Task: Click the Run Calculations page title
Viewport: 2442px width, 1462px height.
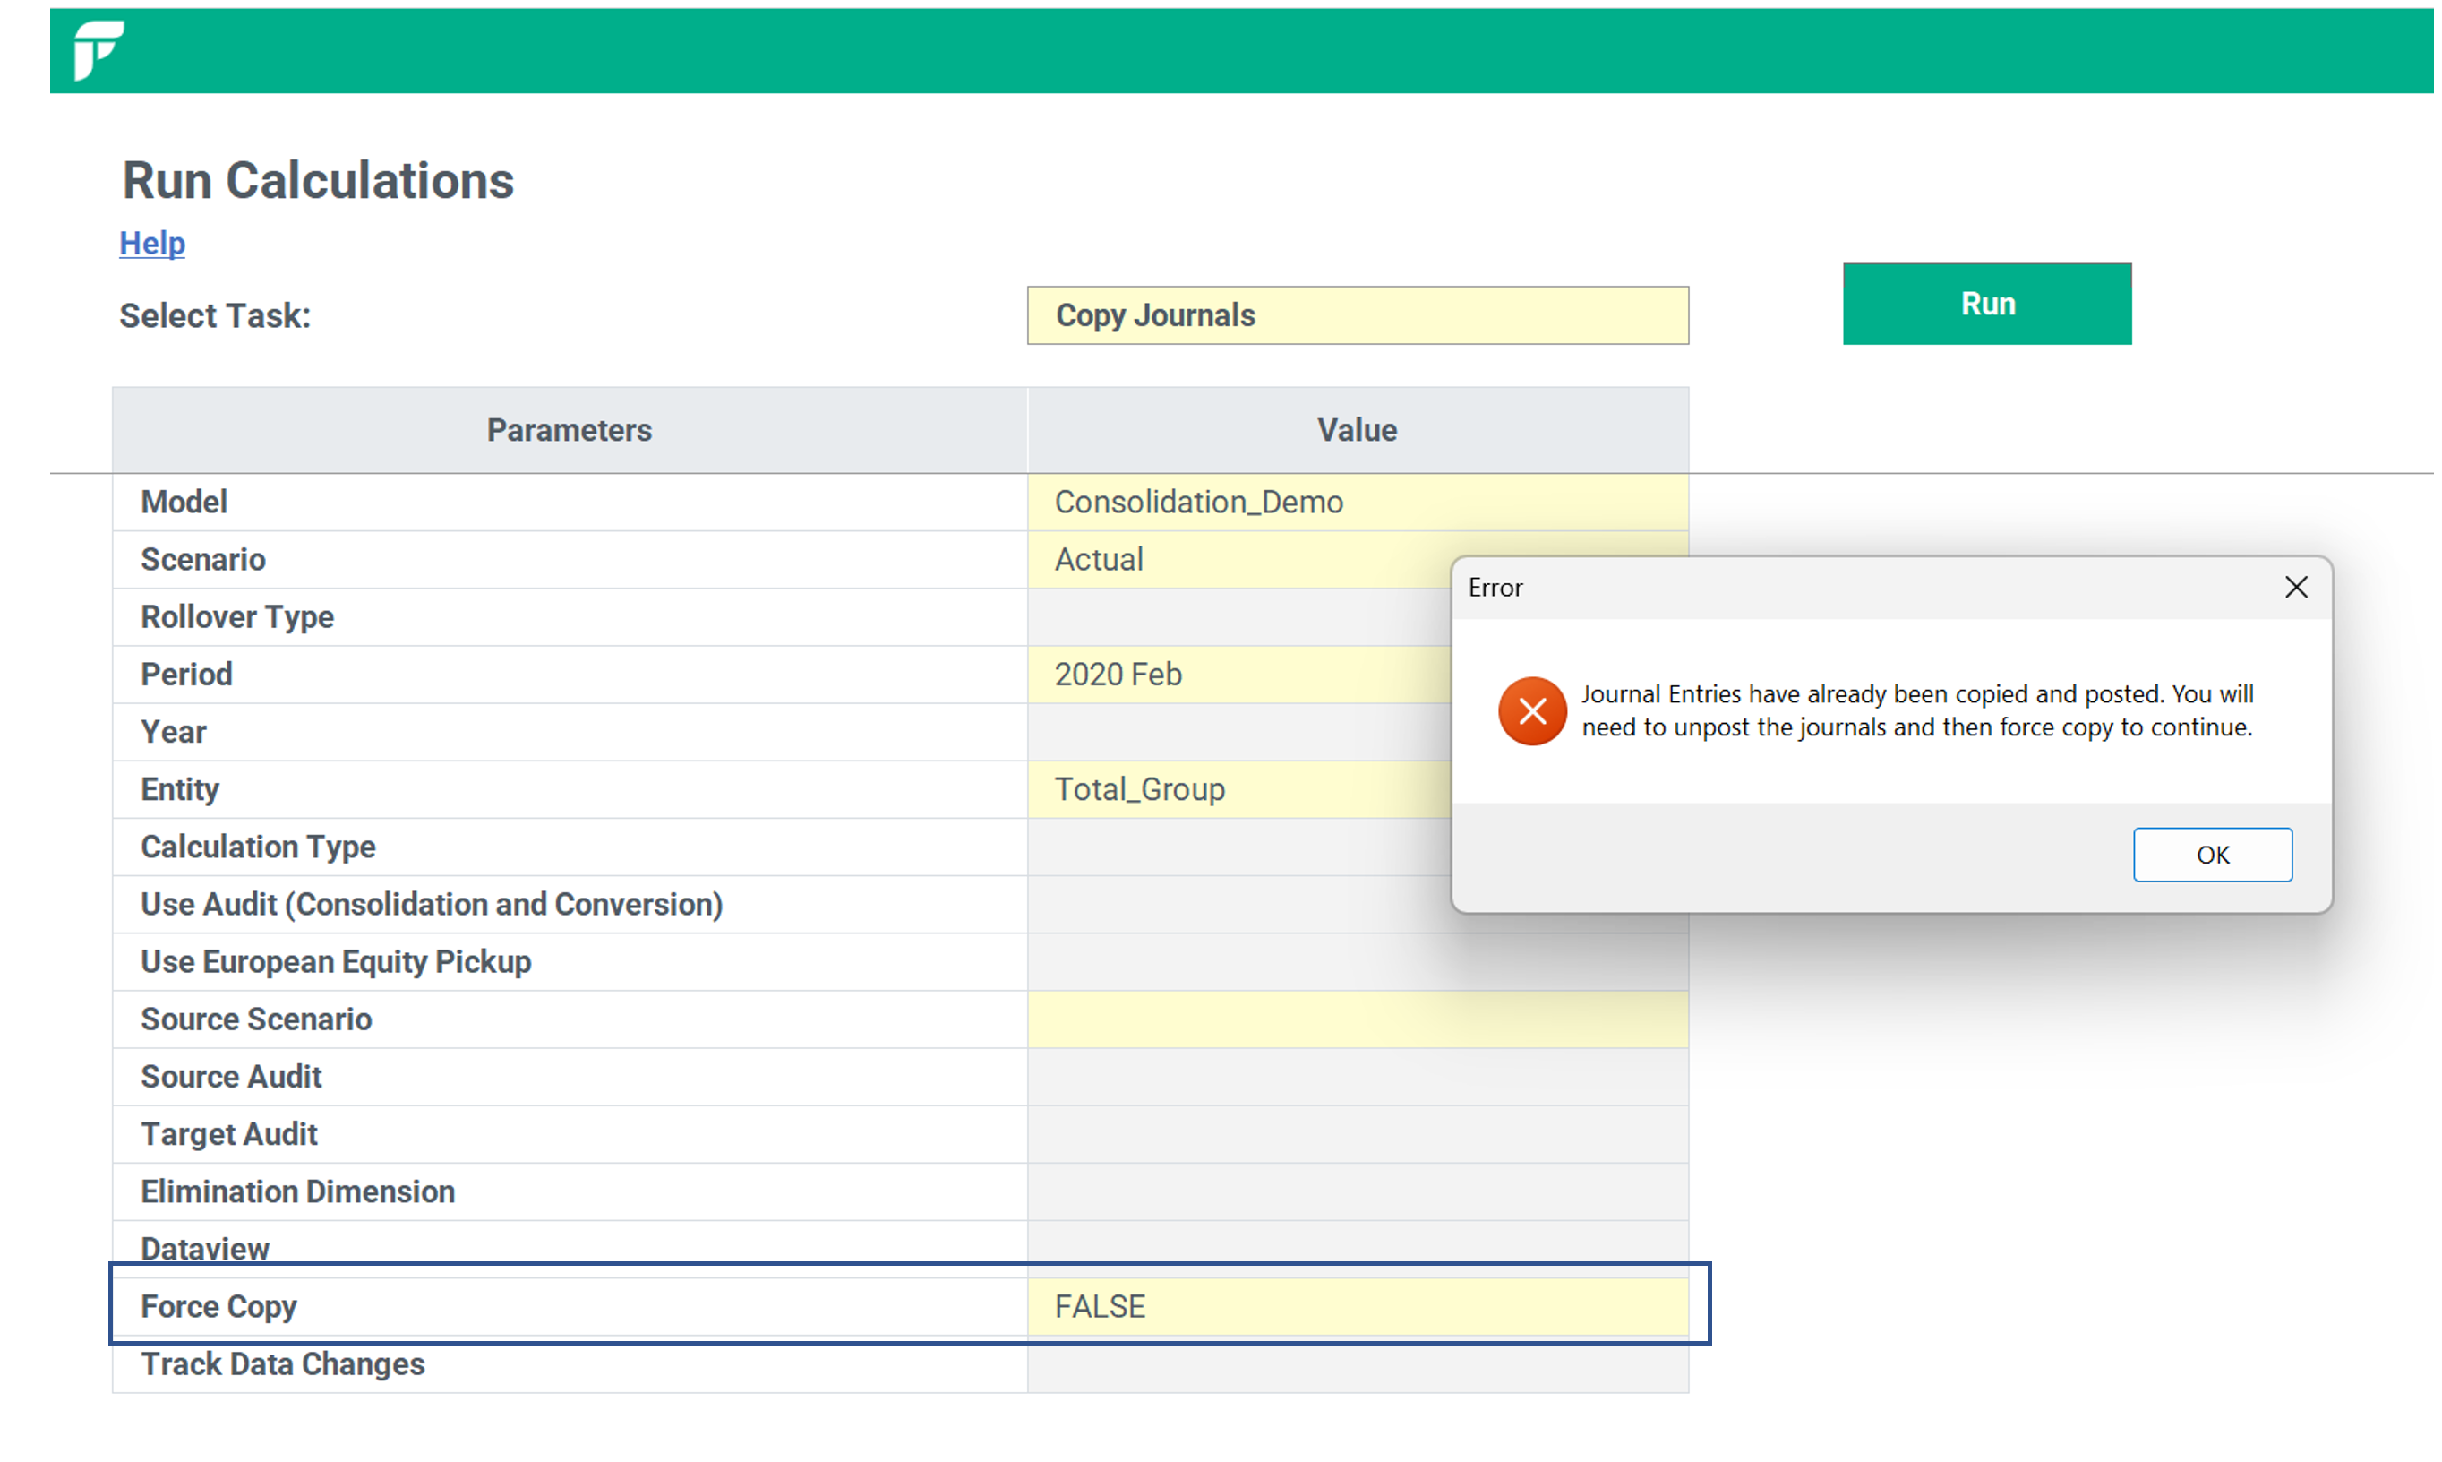Action: (x=318, y=181)
